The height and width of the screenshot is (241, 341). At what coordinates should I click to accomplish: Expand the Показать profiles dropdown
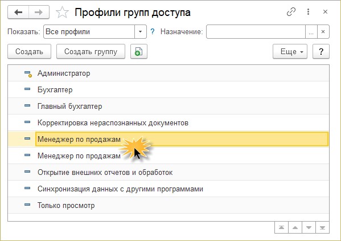(x=140, y=32)
